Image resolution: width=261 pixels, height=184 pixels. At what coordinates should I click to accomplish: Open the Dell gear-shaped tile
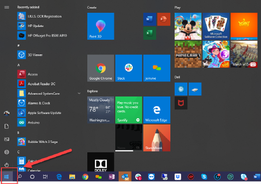point(181,89)
